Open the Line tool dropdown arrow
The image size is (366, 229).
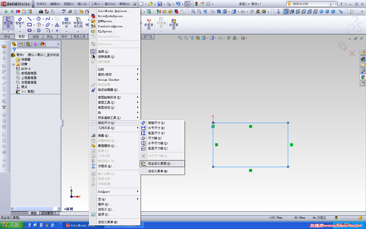(34, 19)
